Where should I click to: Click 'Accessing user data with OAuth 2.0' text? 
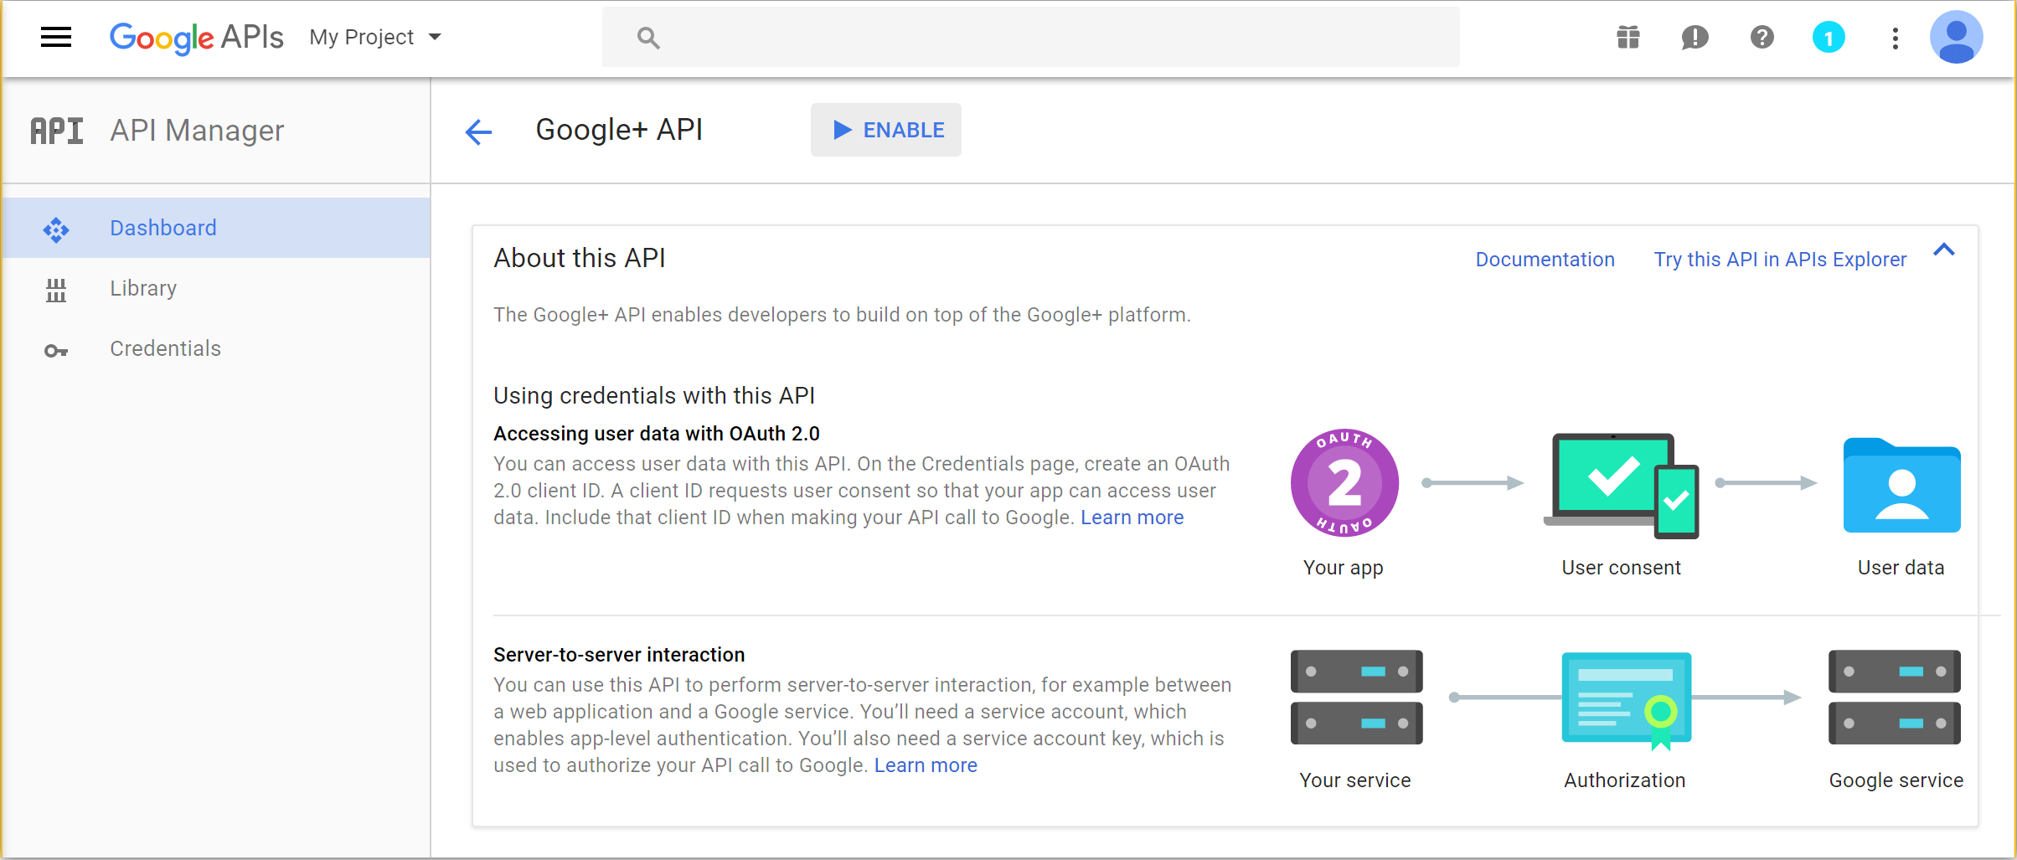pyautogui.click(x=657, y=434)
